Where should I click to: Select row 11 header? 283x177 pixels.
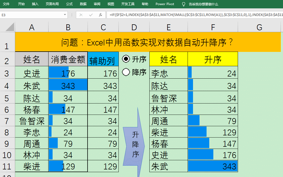click(7, 166)
